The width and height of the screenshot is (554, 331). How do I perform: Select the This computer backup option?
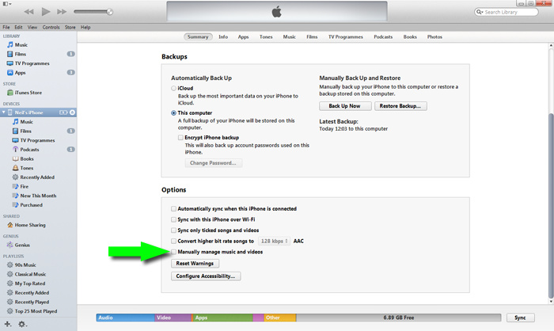173,113
